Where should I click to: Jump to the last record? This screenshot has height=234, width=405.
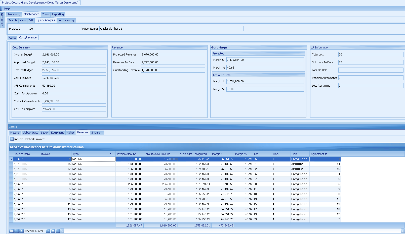[57, 231]
